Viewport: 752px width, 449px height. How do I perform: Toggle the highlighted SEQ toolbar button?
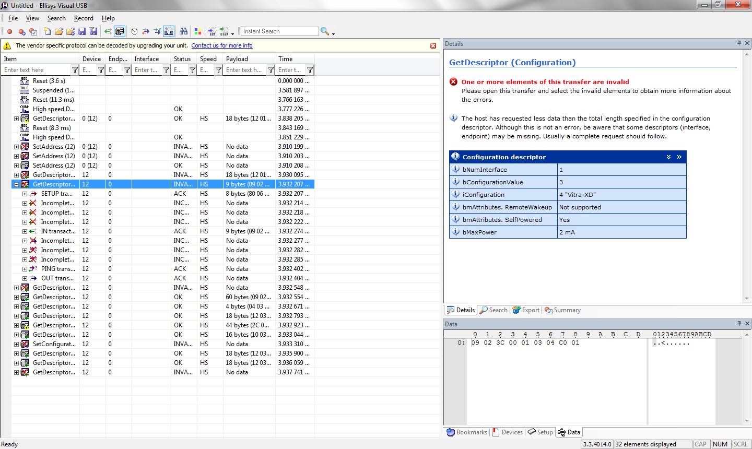(169, 32)
